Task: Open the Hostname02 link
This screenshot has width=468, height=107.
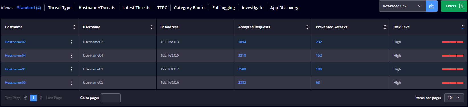Action: 15,42
